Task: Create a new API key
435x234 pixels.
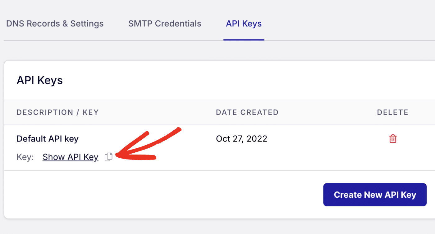Action: (375, 195)
